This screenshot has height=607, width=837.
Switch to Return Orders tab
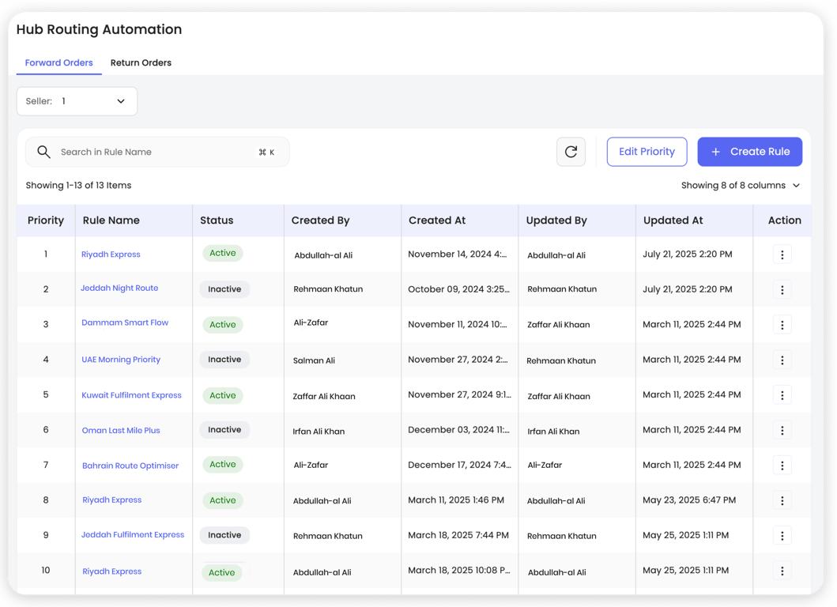(141, 62)
